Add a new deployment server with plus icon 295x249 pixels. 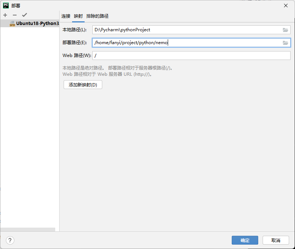coord(5,15)
